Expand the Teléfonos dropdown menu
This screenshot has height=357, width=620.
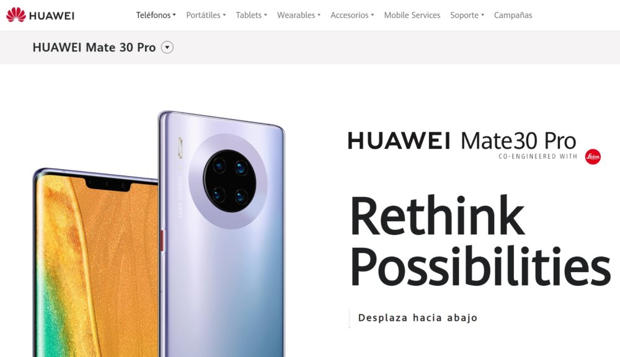pos(156,15)
